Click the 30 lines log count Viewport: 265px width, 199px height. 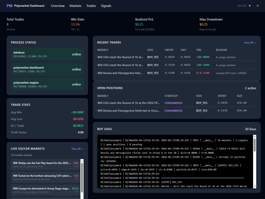point(250,129)
